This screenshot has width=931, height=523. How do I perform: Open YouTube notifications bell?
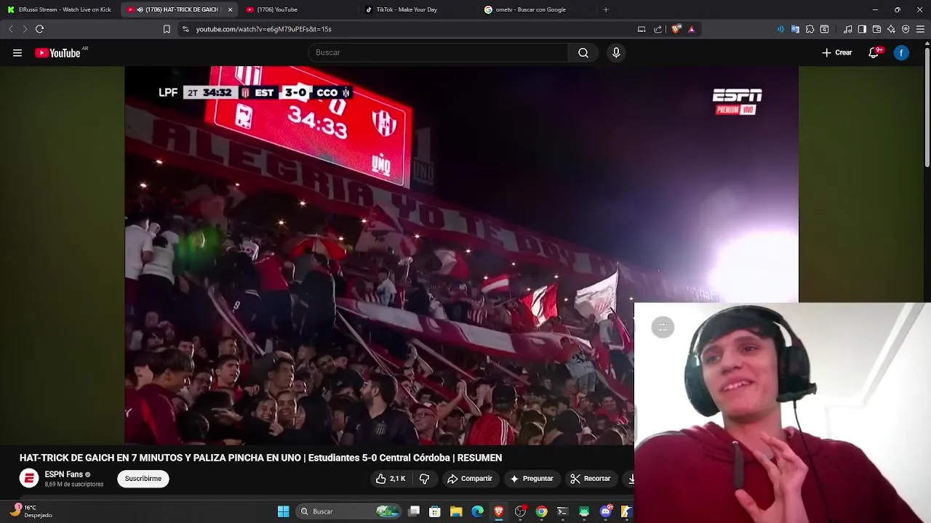coord(874,52)
